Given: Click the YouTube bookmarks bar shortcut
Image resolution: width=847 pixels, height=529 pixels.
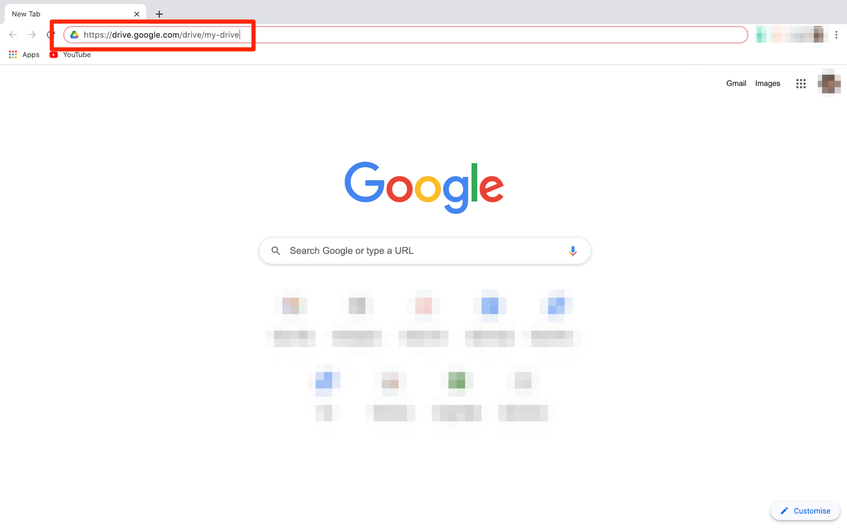Looking at the screenshot, I should pyautogui.click(x=69, y=54).
